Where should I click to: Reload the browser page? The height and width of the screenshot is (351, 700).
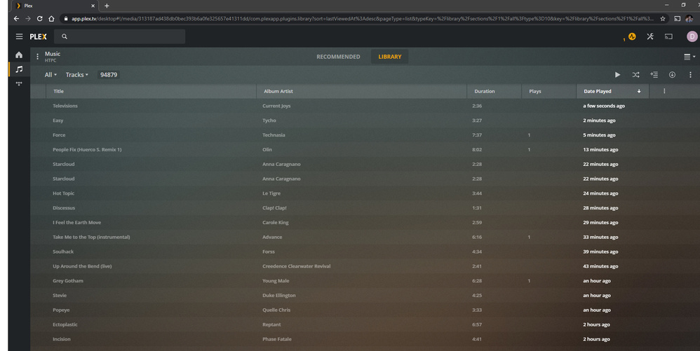39,18
